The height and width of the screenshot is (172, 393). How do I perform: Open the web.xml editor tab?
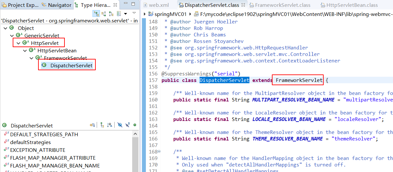pos(156,5)
